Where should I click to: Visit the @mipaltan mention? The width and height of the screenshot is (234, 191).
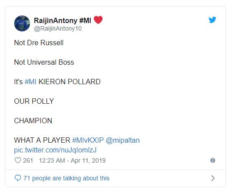pos(123,140)
